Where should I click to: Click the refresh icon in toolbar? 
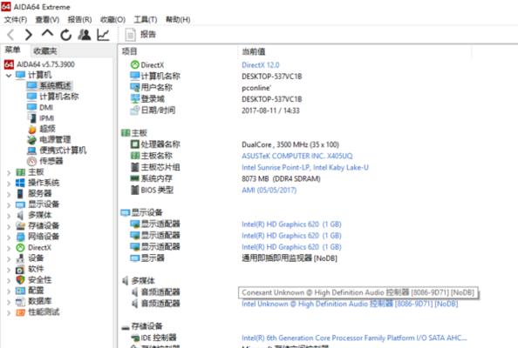[66, 35]
